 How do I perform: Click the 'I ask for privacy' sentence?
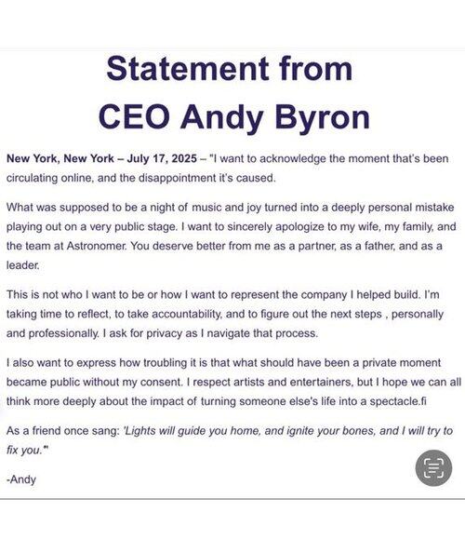click(x=211, y=333)
